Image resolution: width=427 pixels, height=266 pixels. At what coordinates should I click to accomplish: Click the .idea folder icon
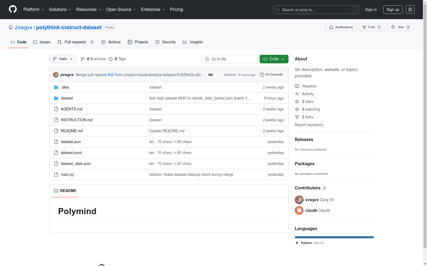pos(56,87)
